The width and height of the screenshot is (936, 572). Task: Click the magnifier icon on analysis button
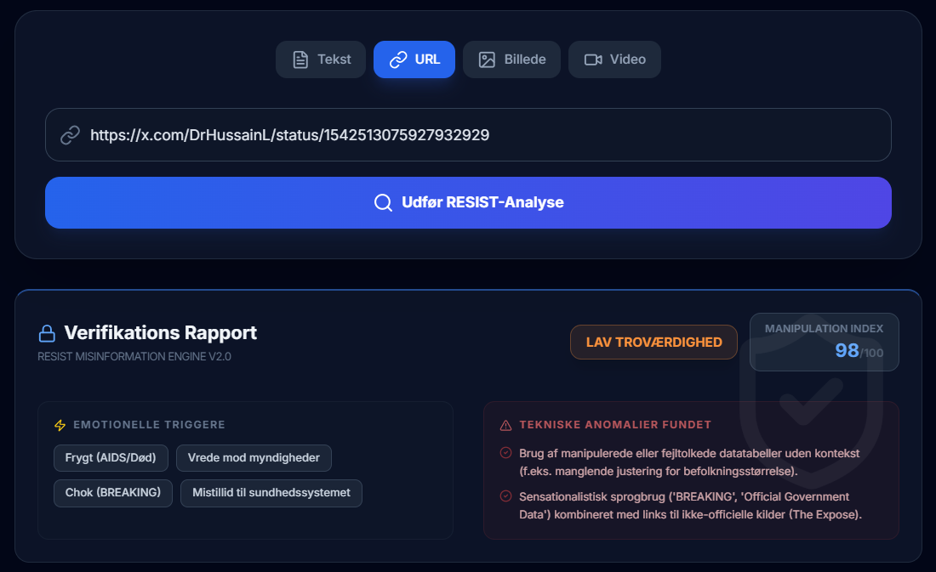[x=383, y=203]
